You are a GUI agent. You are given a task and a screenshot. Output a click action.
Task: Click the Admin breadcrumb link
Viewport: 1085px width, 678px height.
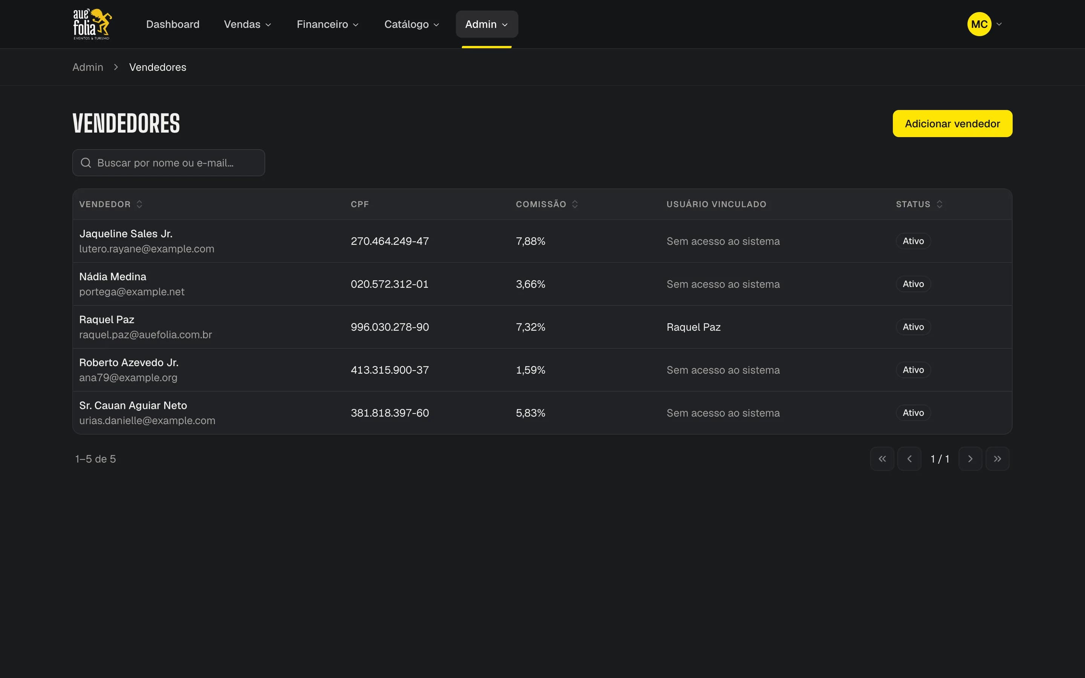point(88,67)
